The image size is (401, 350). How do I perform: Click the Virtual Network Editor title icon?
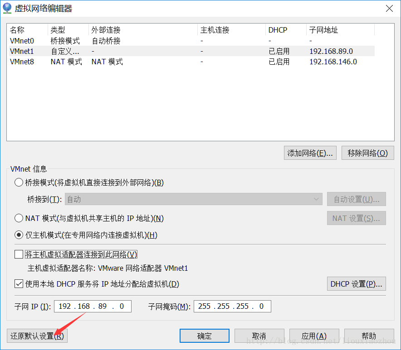pyautogui.click(x=7, y=8)
